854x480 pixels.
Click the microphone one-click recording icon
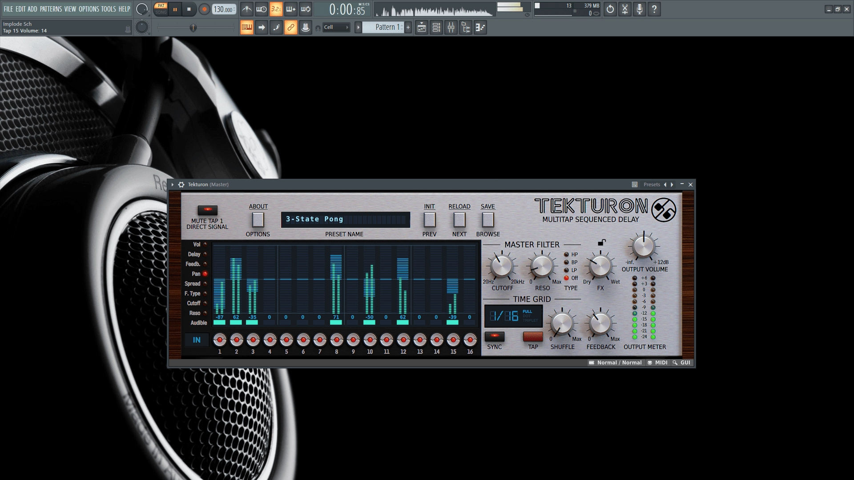640,9
